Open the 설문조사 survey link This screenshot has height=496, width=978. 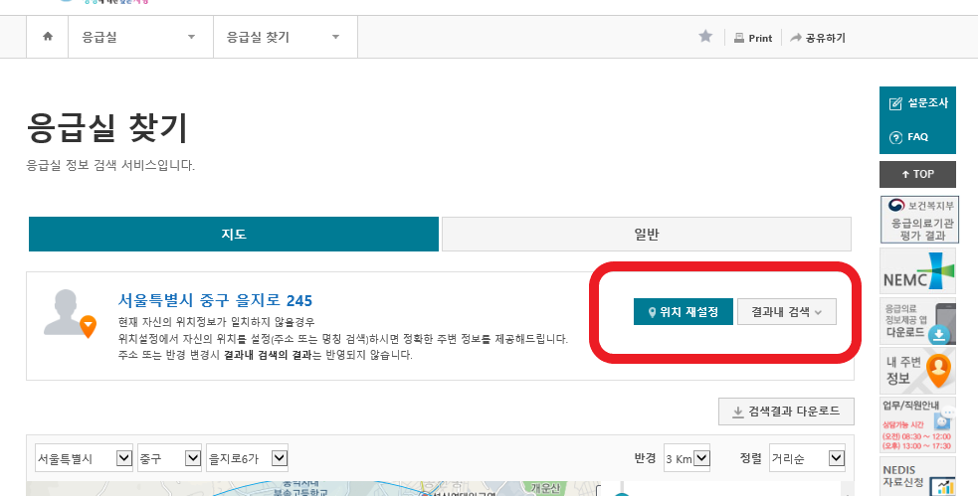click(x=917, y=103)
